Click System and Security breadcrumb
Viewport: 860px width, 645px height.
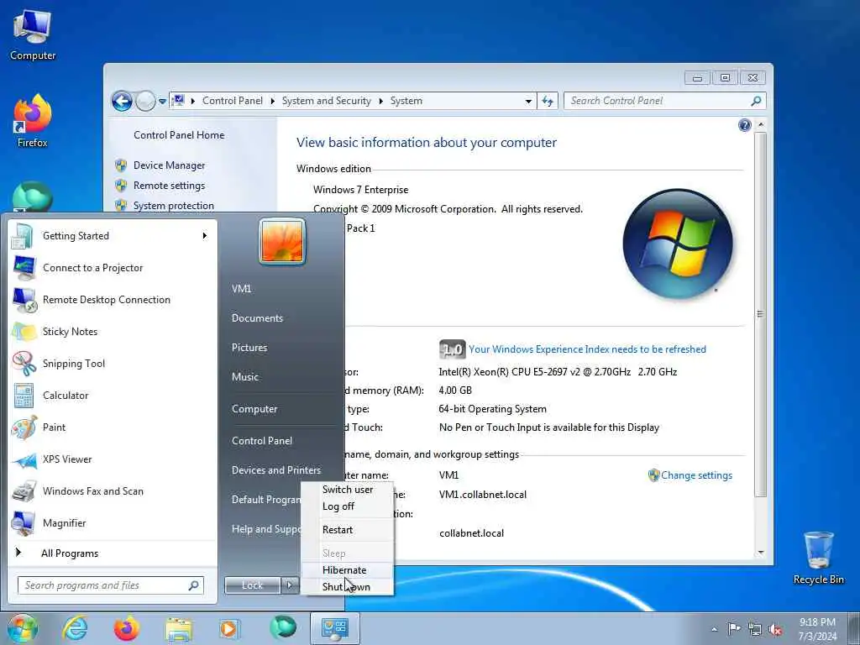pyautogui.click(x=327, y=101)
